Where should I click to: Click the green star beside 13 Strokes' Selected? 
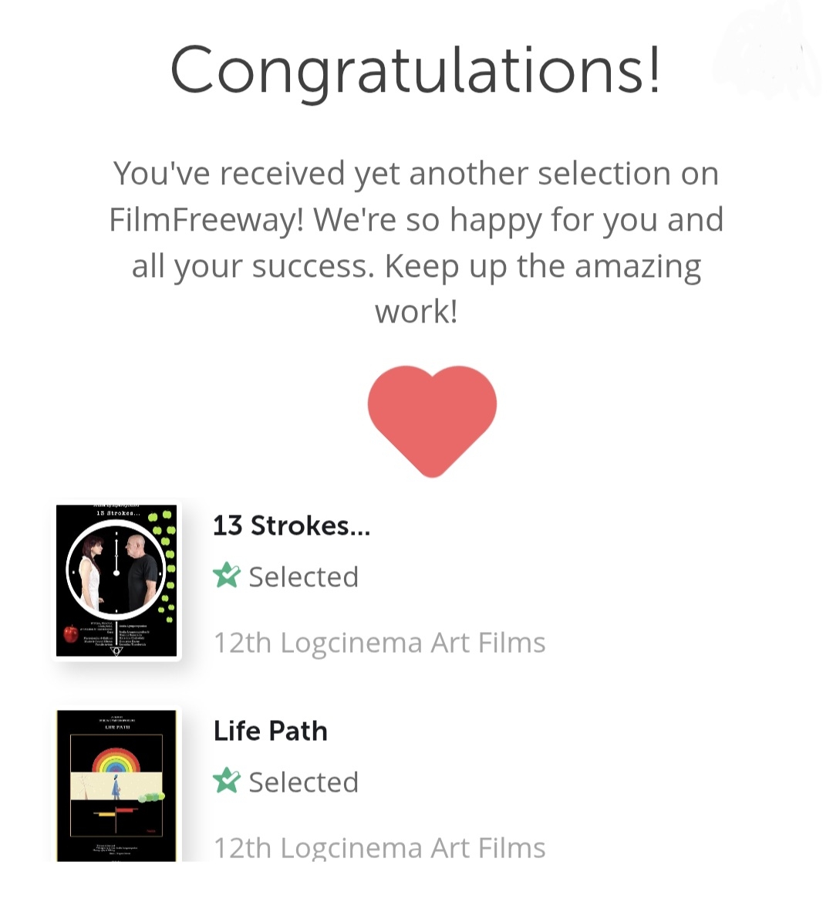point(226,576)
